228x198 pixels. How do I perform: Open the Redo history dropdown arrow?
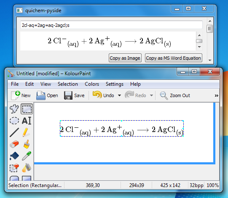[151, 95]
